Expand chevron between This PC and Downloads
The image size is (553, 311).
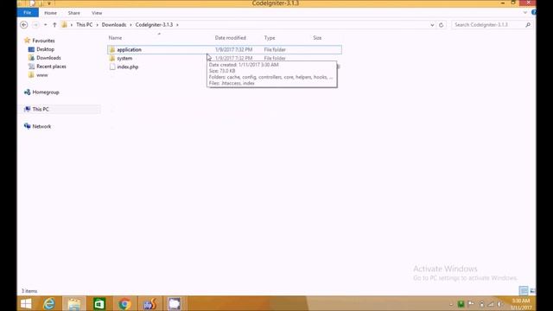pos(98,25)
